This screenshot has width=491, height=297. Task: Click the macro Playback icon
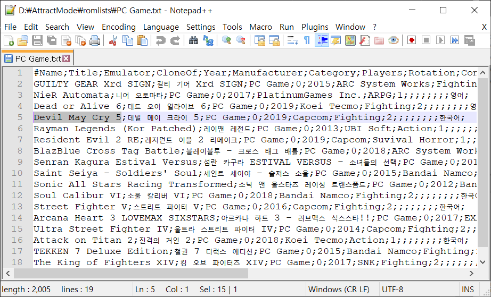tap(440, 40)
